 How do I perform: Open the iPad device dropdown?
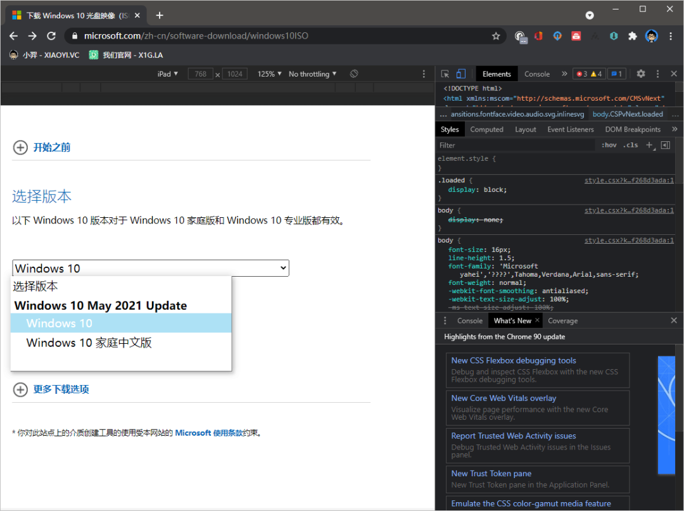pos(168,74)
